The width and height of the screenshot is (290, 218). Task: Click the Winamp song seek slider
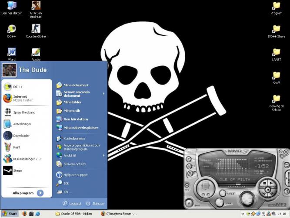[238, 185]
